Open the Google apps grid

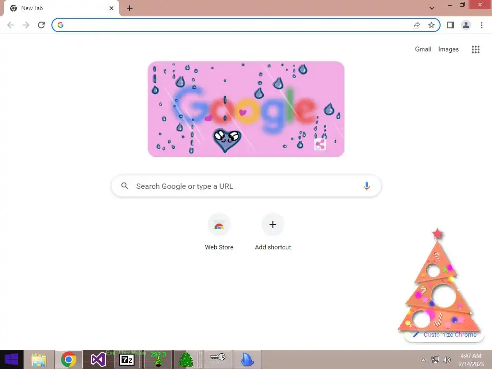[475, 49]
